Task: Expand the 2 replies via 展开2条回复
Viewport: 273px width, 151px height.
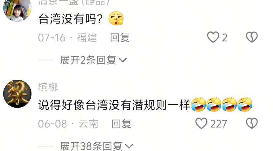Action: (93, 60)
